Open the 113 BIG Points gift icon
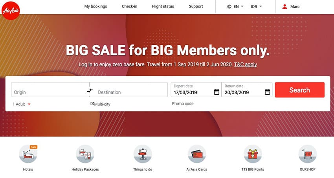This screenshot has height=178, width=334. (x=253, y=154)
